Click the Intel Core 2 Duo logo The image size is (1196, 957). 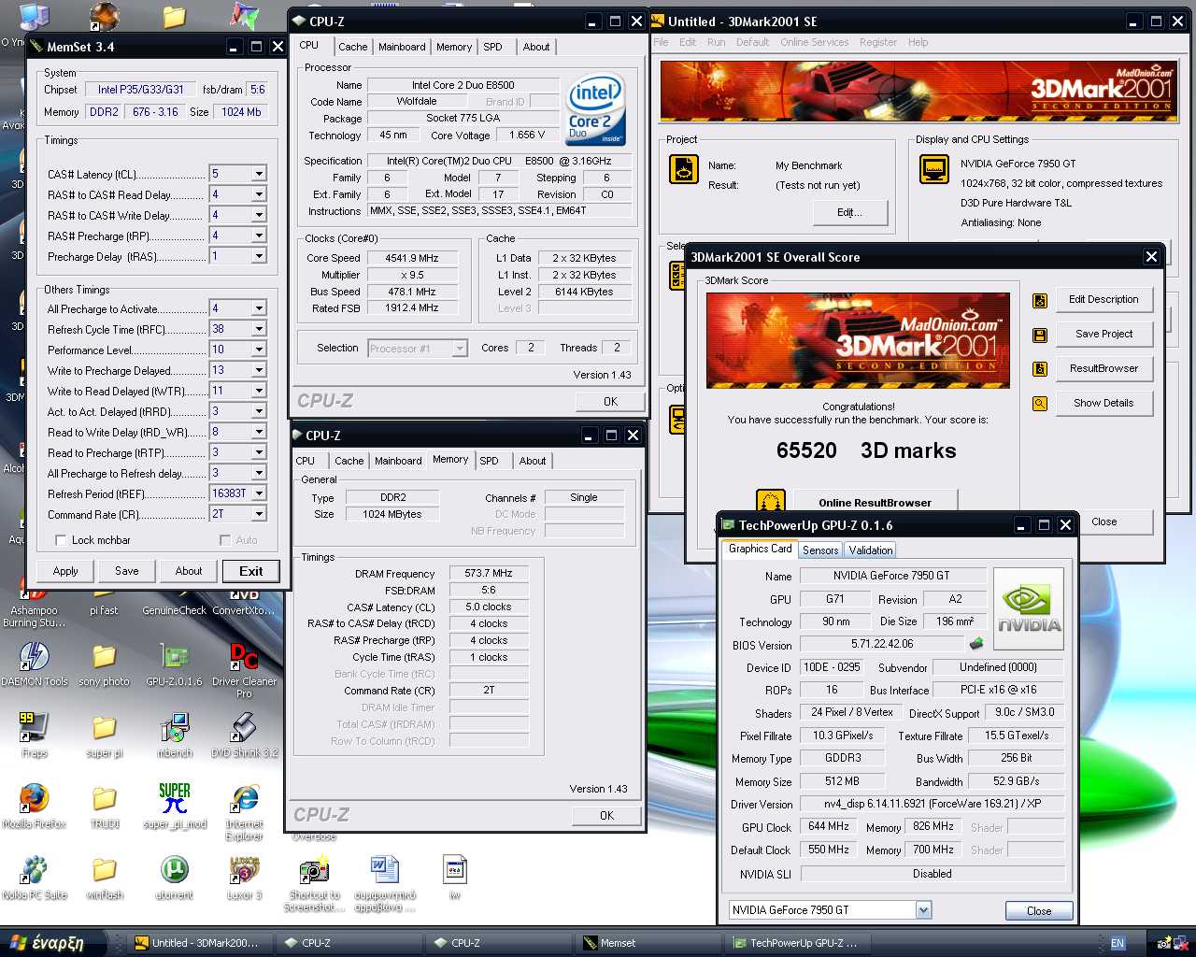[x=595, y=109]
